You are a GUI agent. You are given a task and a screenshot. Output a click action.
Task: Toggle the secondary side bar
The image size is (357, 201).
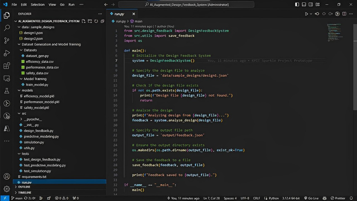(311, 4)
